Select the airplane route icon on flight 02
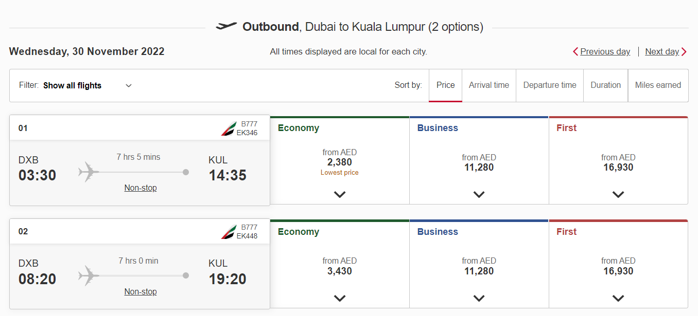This screenshot has height=333, width=698. pos(90,276)
